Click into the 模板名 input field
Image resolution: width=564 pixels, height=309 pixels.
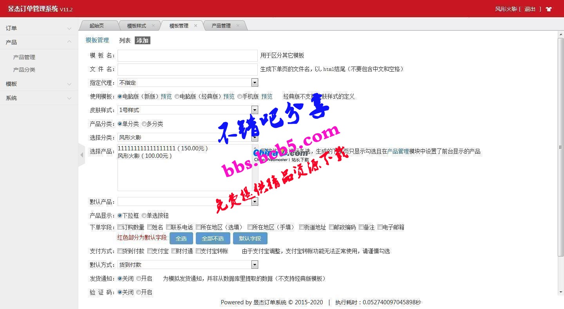[x=188, y=56]
